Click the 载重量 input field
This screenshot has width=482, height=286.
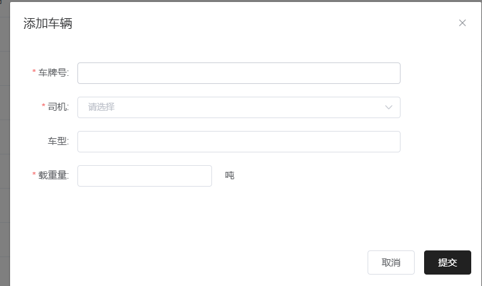(x=145, y=176)
